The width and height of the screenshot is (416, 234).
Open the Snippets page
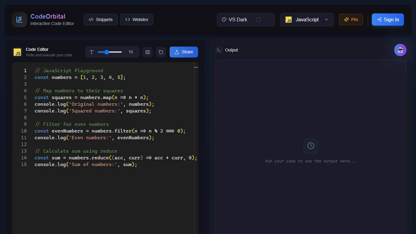click(x=100, y=19)
